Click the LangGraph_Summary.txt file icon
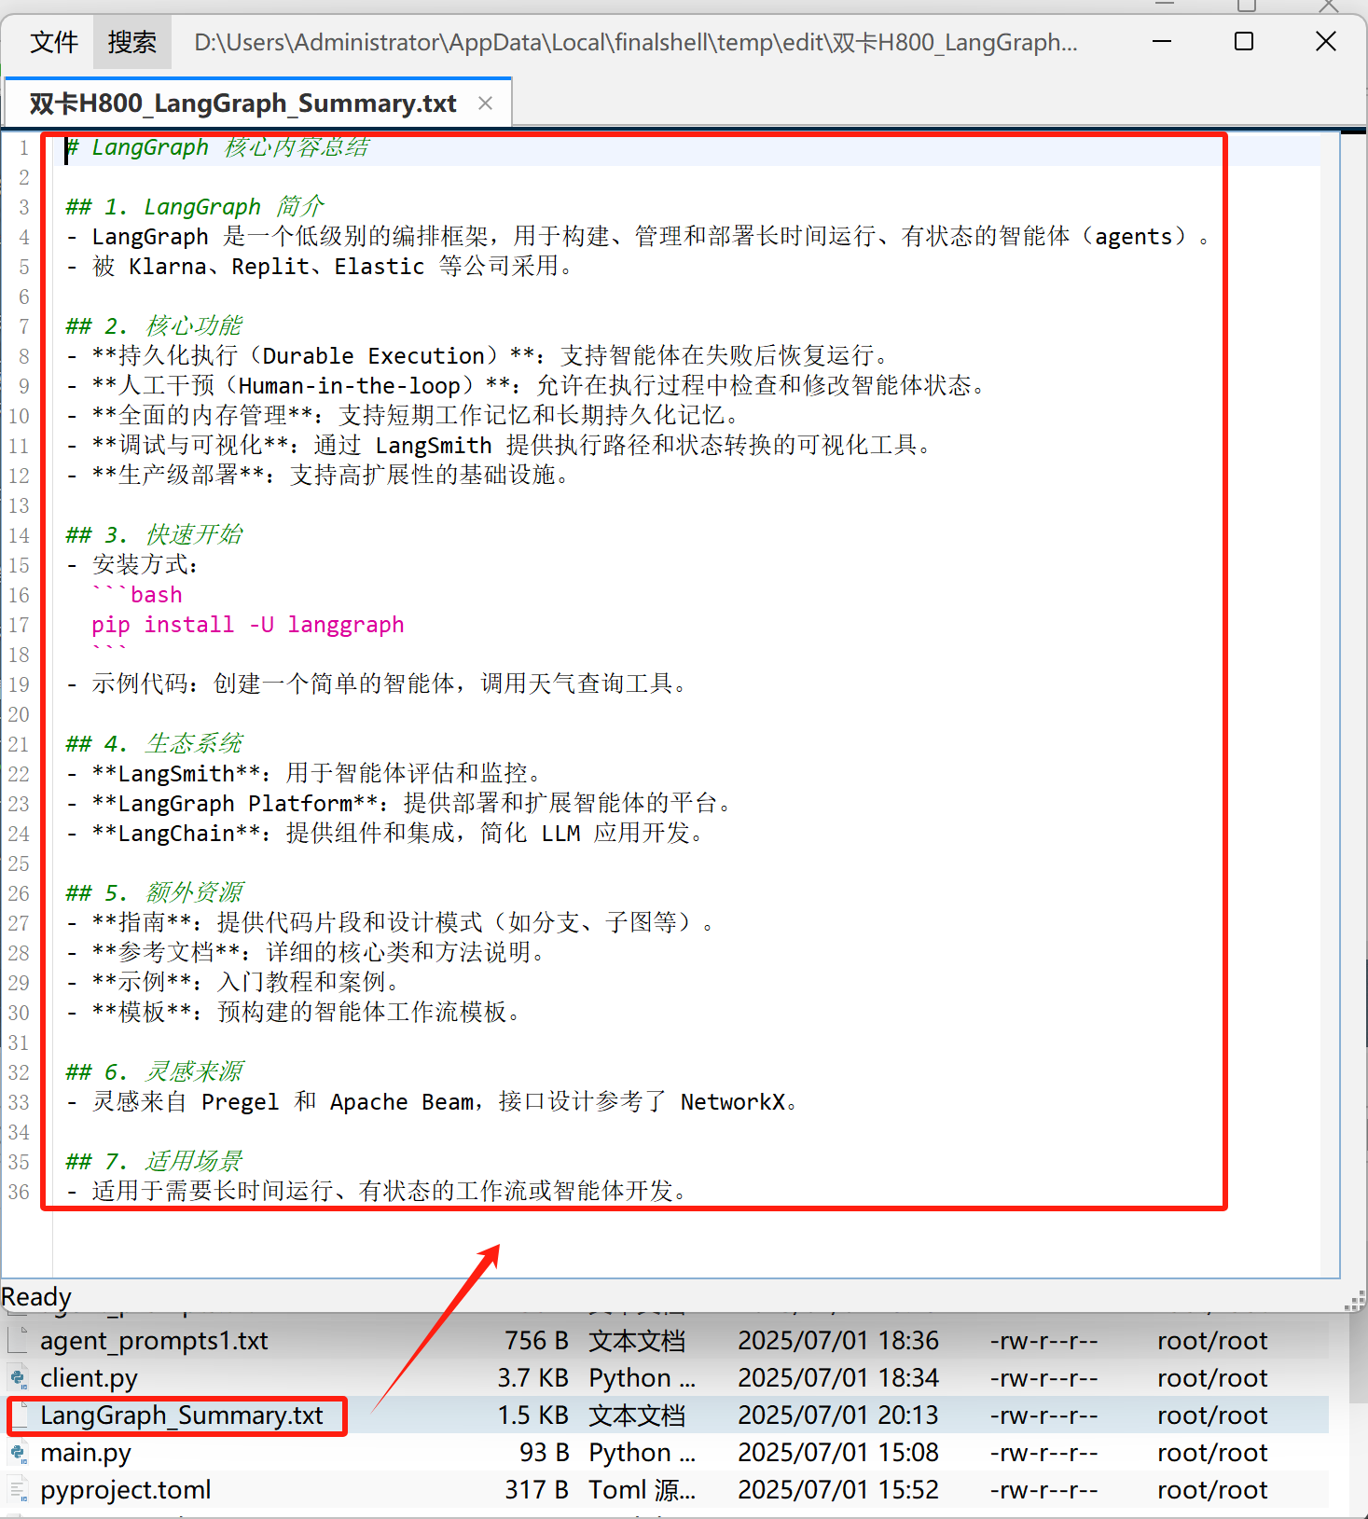Image resolution: width=1368 pixels, height=1519 pixels. tap(21, 1415)
